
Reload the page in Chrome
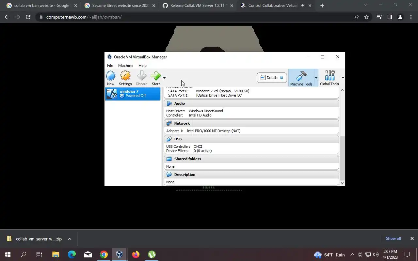pos(28,17)
